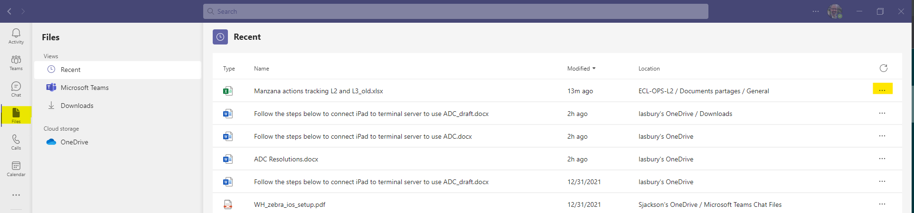
Task: Click the PDF icon for WH_zebra_ios_setup
Action: 228,204
